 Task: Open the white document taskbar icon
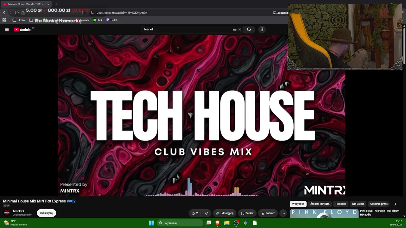[x=255, y=223]
